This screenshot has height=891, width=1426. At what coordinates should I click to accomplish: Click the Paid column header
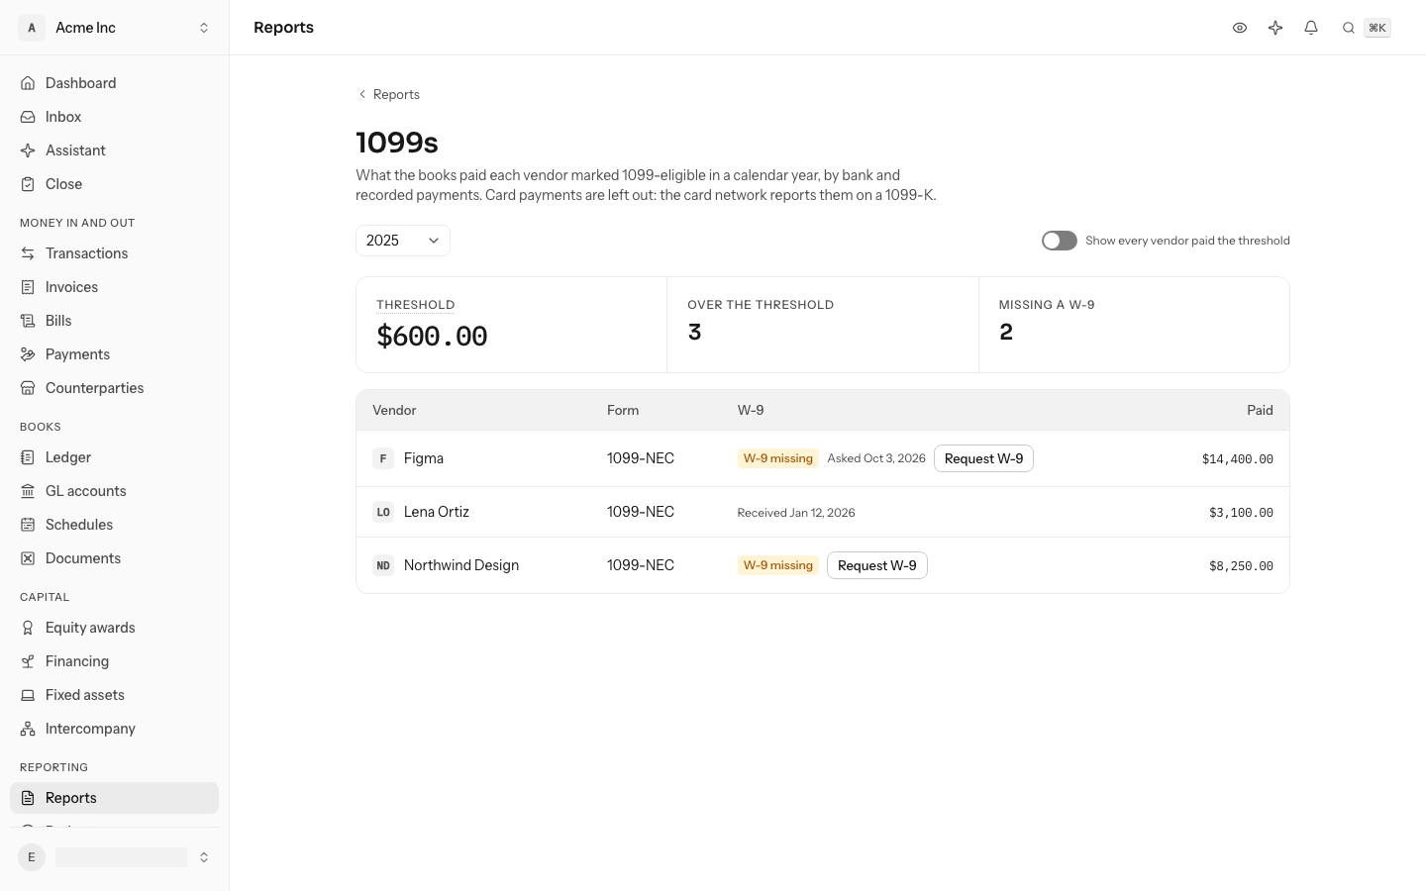coord(1260,410)
